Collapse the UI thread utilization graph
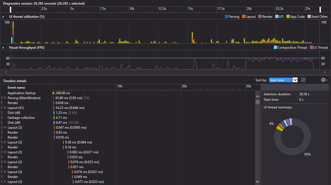The image size is (331, 185). tap(3, 17)
